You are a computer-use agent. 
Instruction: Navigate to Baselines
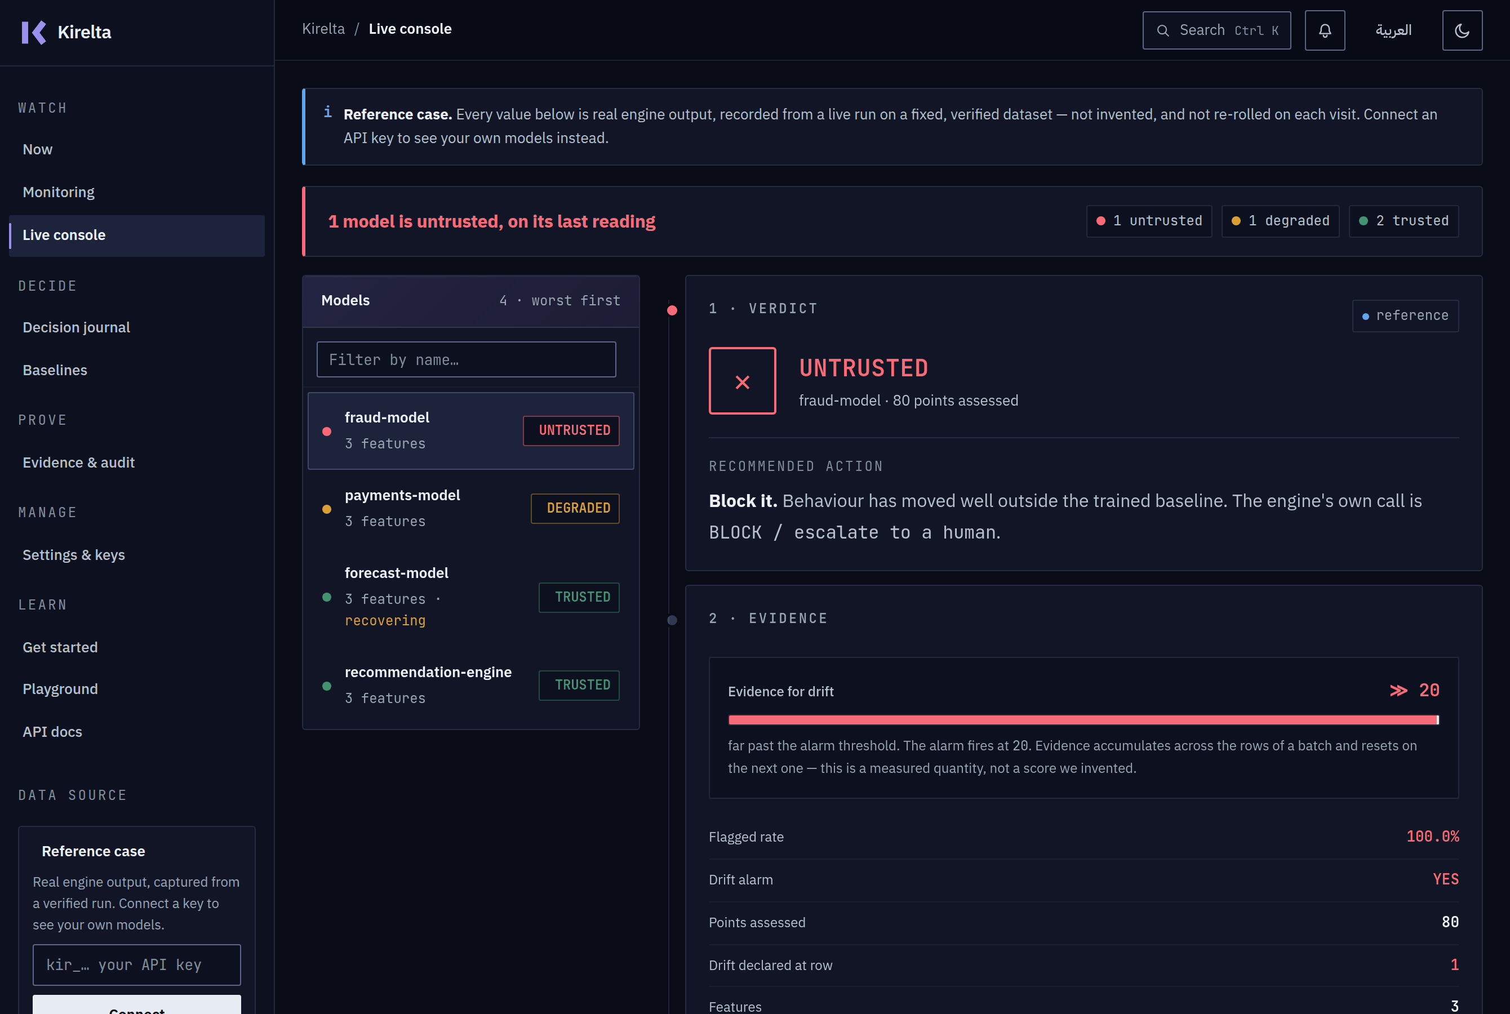click(x=136, y=371)
